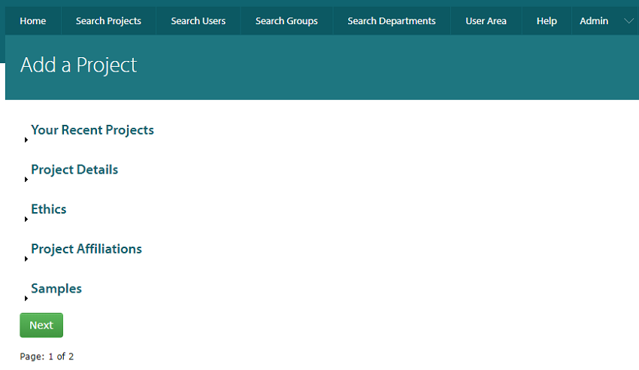Click disclosure triangle beside Project Details
The image size is (639, 370).
coord(26,180)
